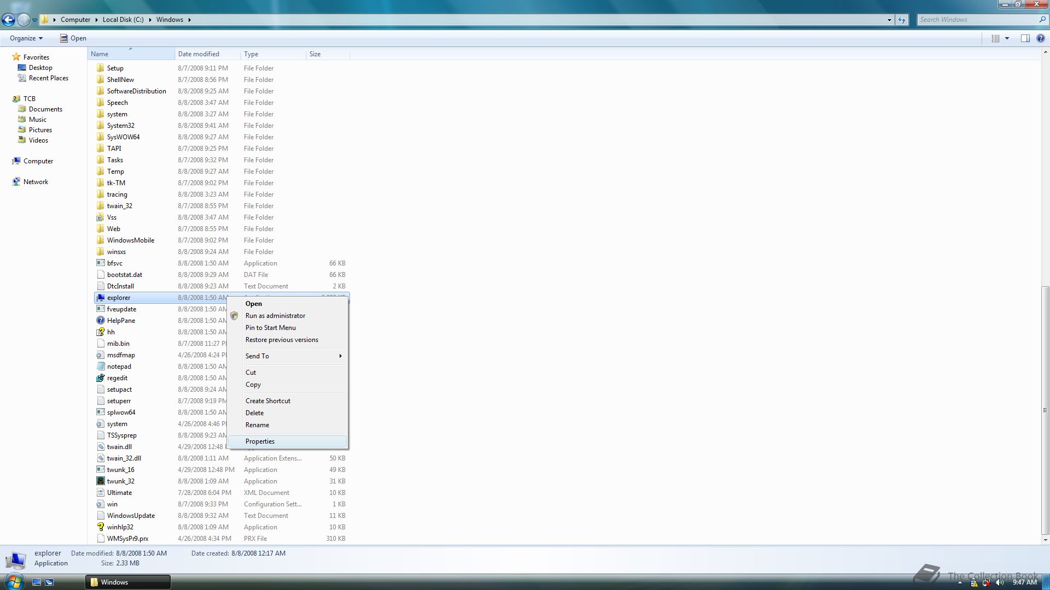
Task: Click the HelpPane file icon
Action: coord(100,321)
